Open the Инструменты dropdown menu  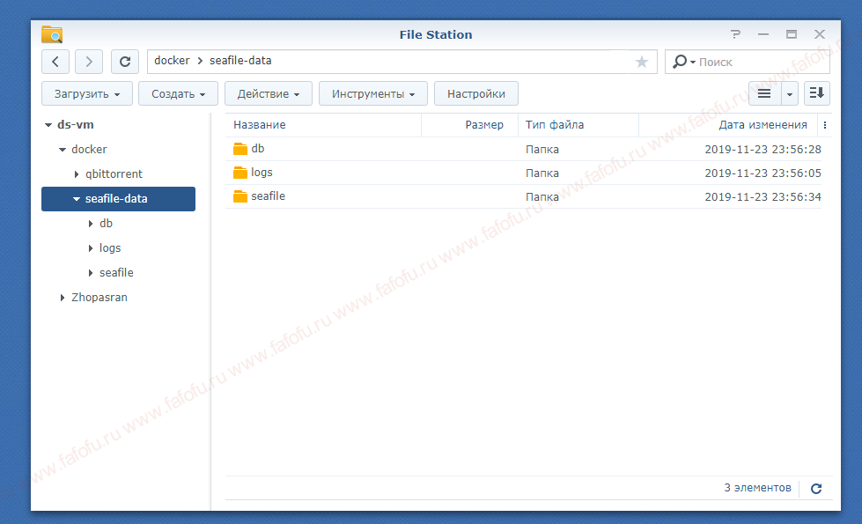pyautogui.click(x=373, y=93)
